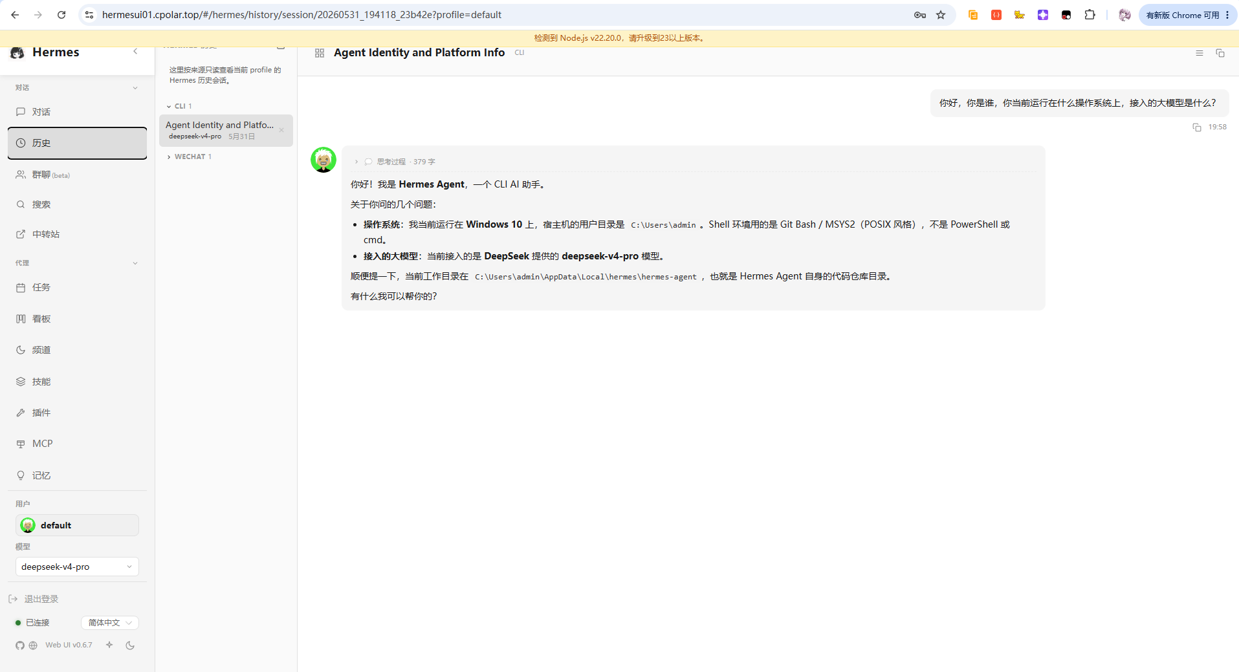Click the orange documents extension icon
Screen dimensions: 1239x672
pyautogui.click(x=973, y=15)
